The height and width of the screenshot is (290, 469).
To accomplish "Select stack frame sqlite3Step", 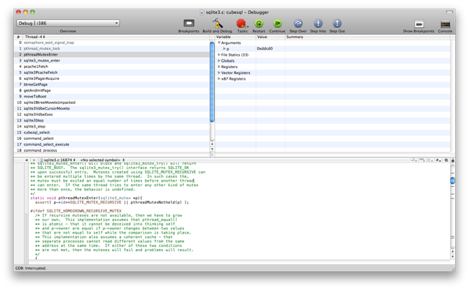I will click(112, 120).
